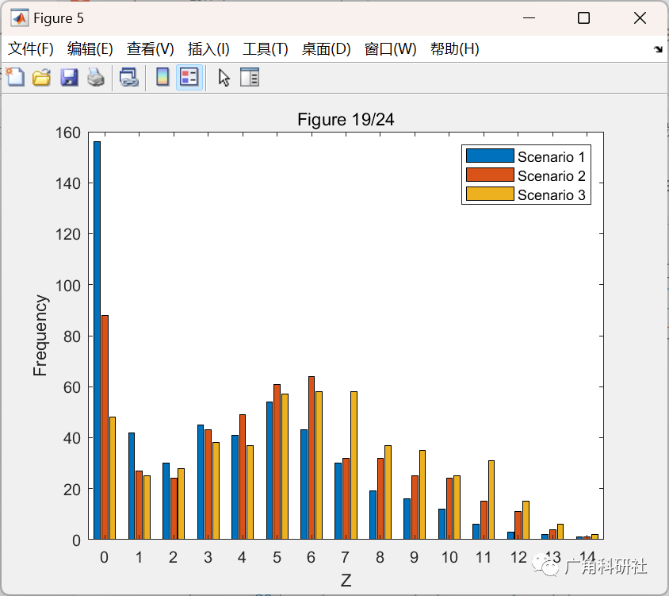The height and width of the screenshot is (596, 669).
Task: Click the plot title 'Figure 19/24'
Action: (x=346, y=119)
